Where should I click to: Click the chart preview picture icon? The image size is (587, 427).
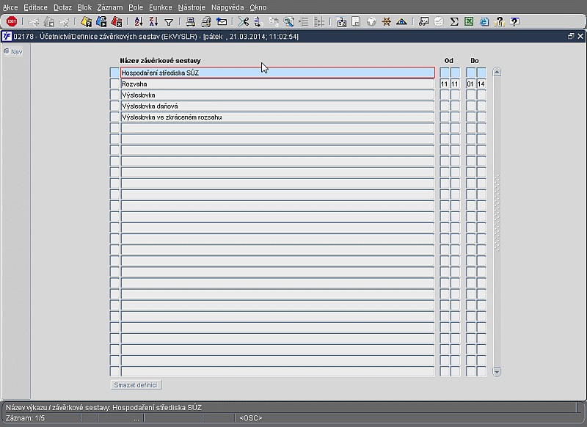(423, 21)
